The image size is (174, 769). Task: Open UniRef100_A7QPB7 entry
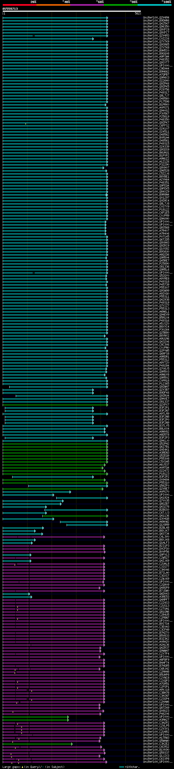(x=156, y=75)
